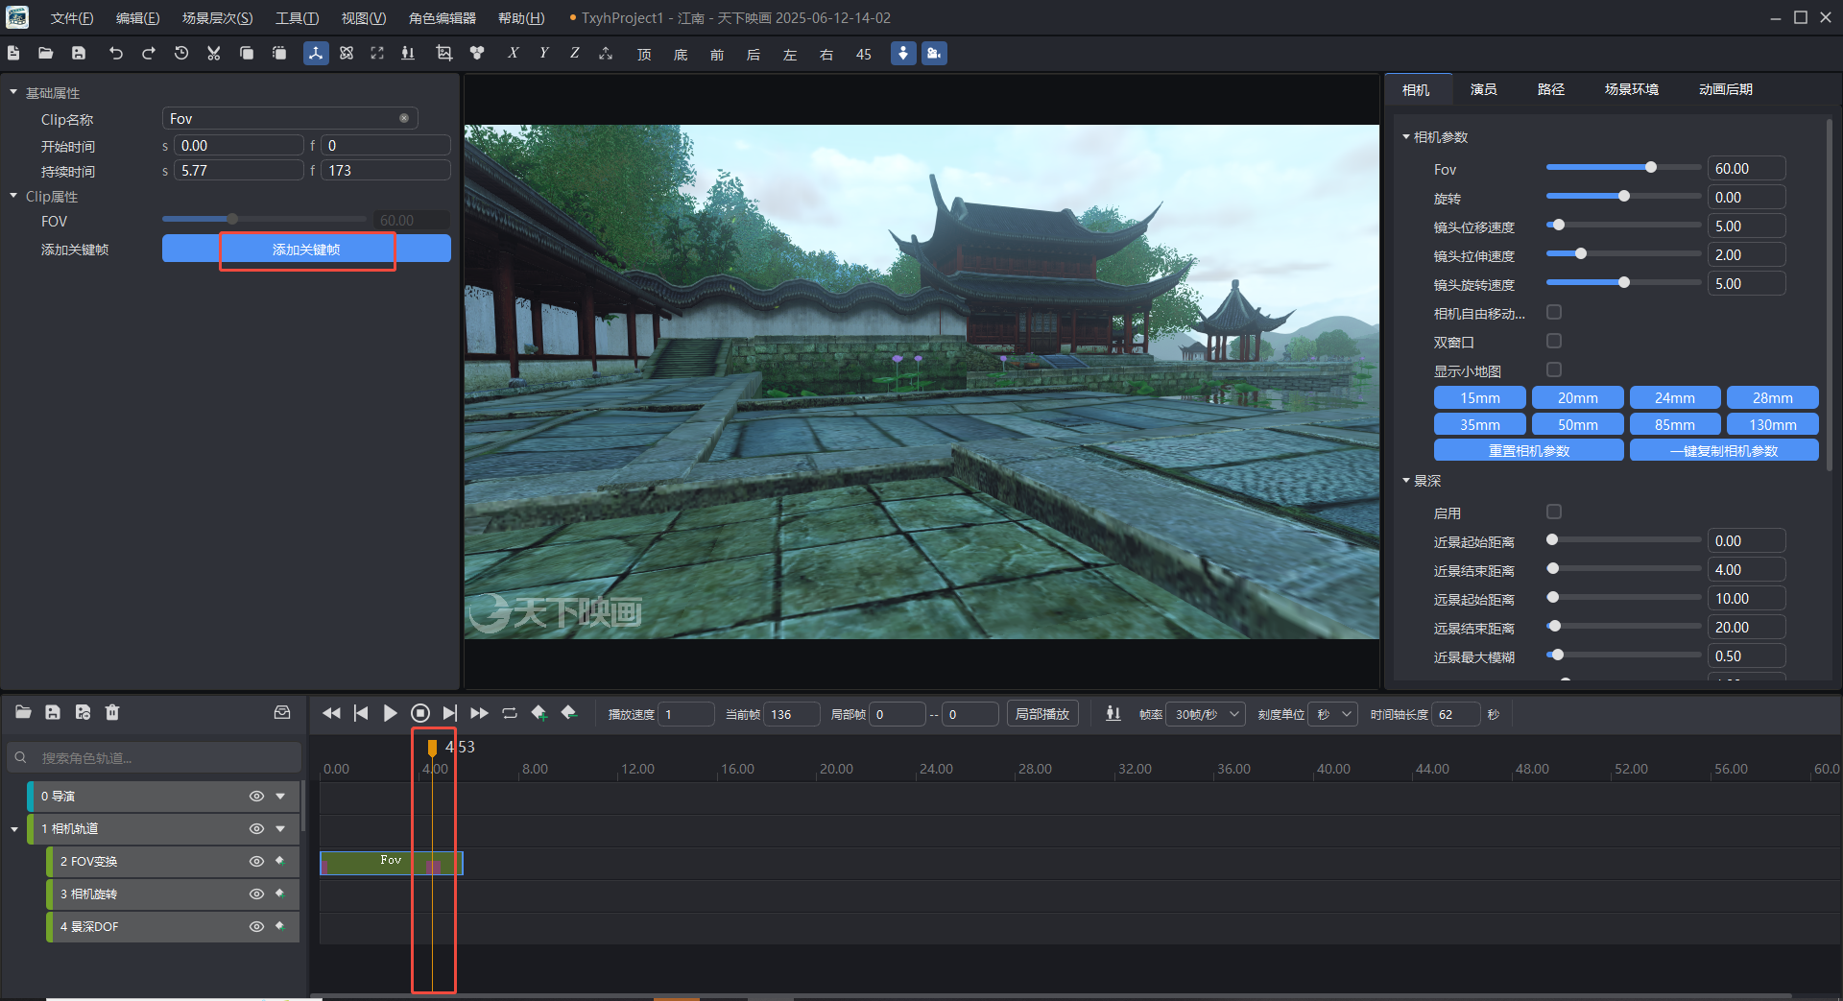1843x1001 pixels.
Task: Toggle visibility of the 2 FOV变换 track
Action: pos(256,861)
